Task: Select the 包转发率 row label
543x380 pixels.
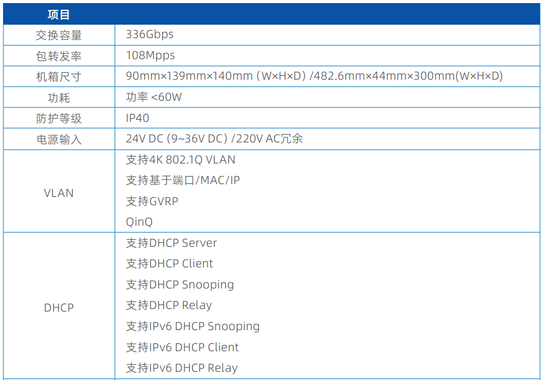Action: click(59, 56)
